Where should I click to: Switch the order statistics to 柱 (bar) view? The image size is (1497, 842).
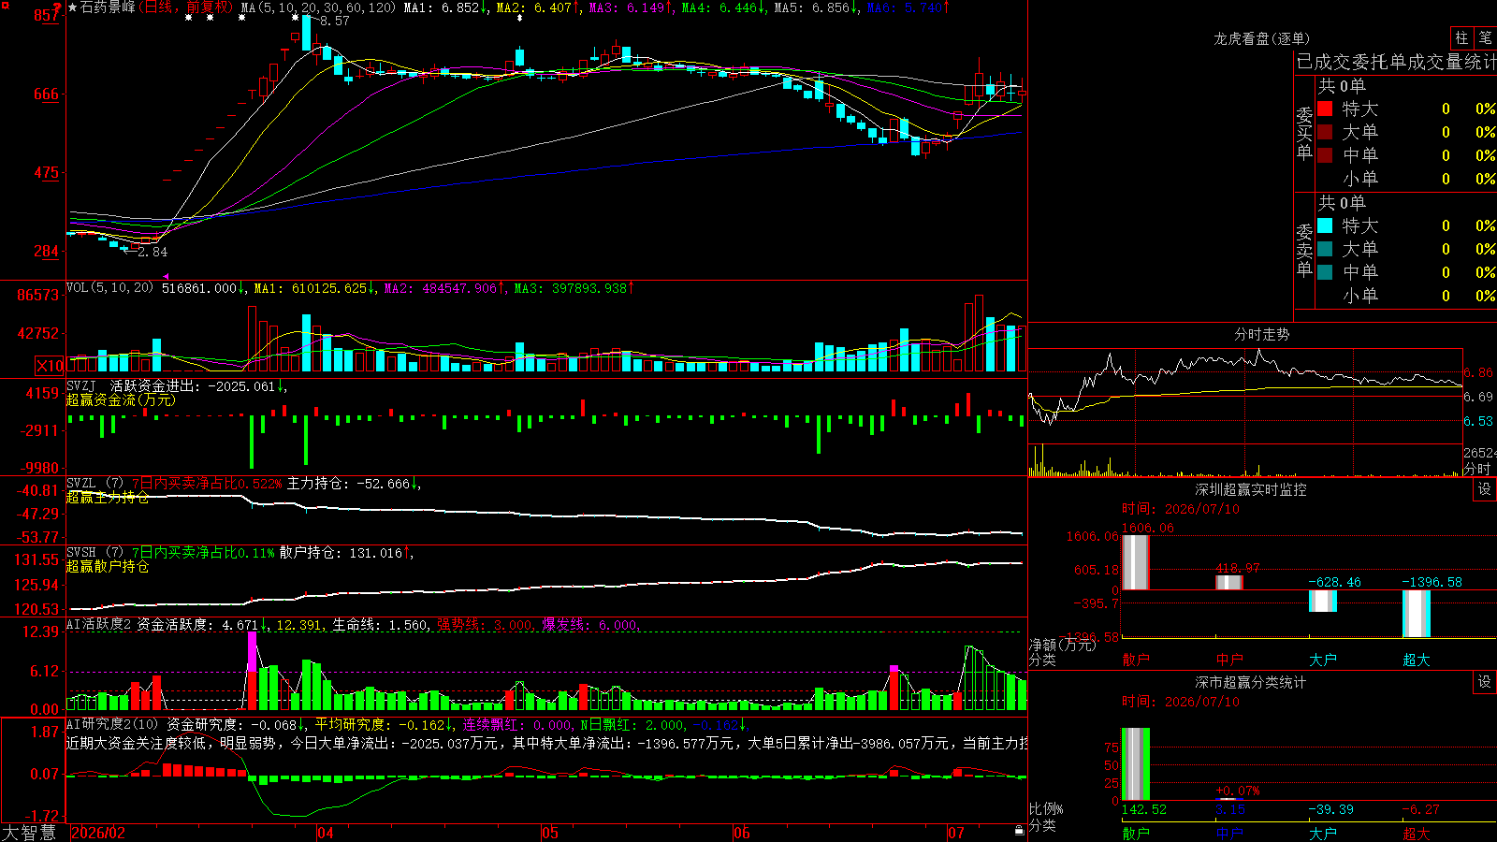pos(1461,38)
